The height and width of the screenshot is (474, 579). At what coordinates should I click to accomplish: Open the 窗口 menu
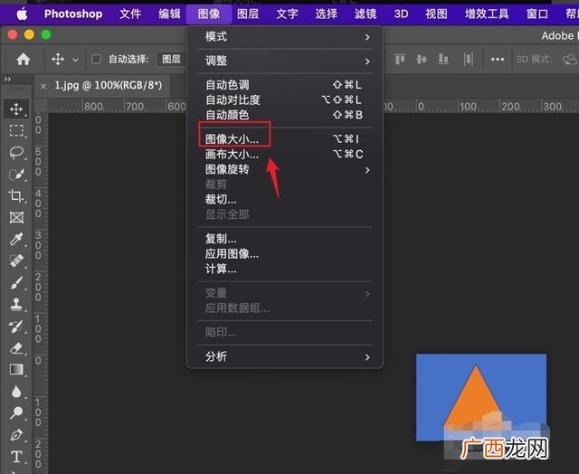coord(537,14)
